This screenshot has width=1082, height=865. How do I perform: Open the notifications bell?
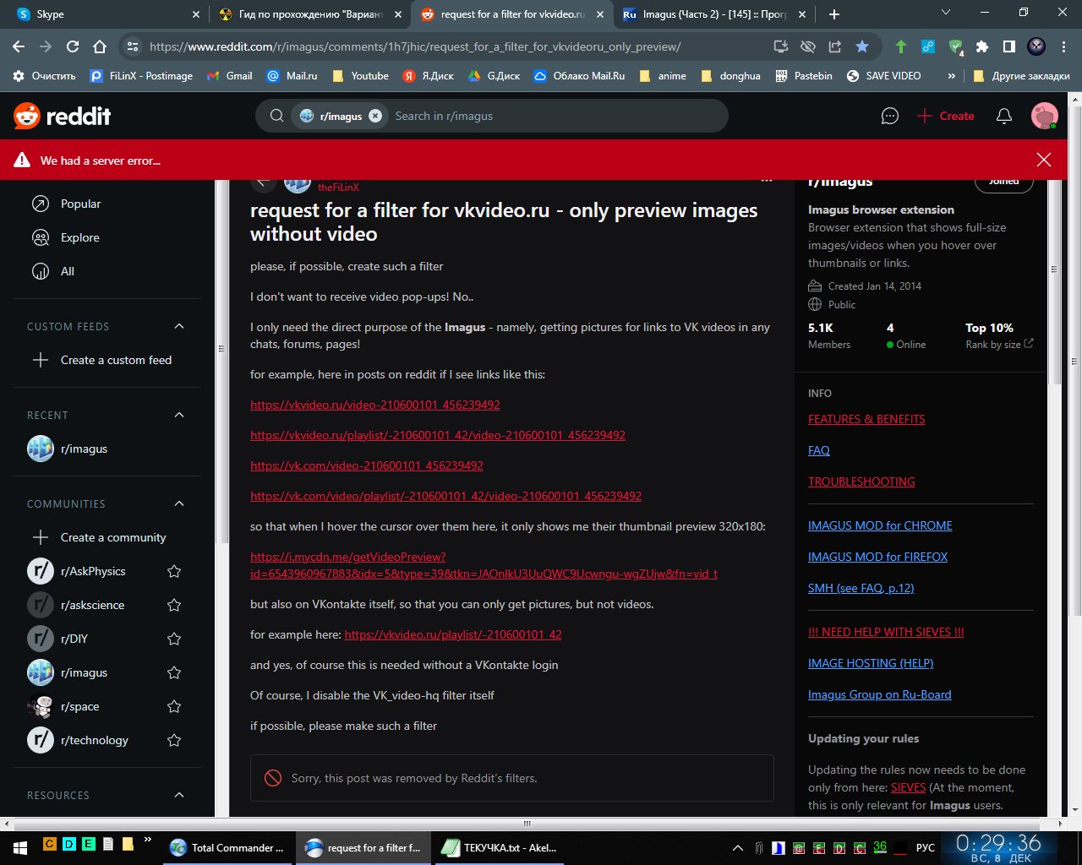1004,116
